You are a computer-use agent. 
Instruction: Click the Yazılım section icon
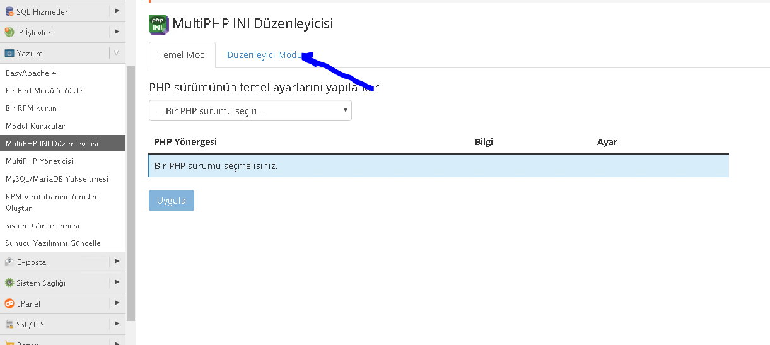pyautogui.click(x=9, y=54)
